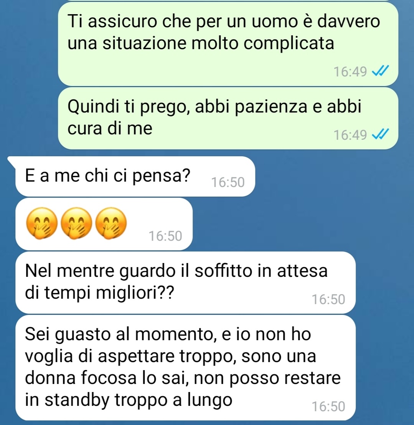
Task: Select the 'Quindi ti prego, abbi pazienza' message
Action: coord(228,118)
